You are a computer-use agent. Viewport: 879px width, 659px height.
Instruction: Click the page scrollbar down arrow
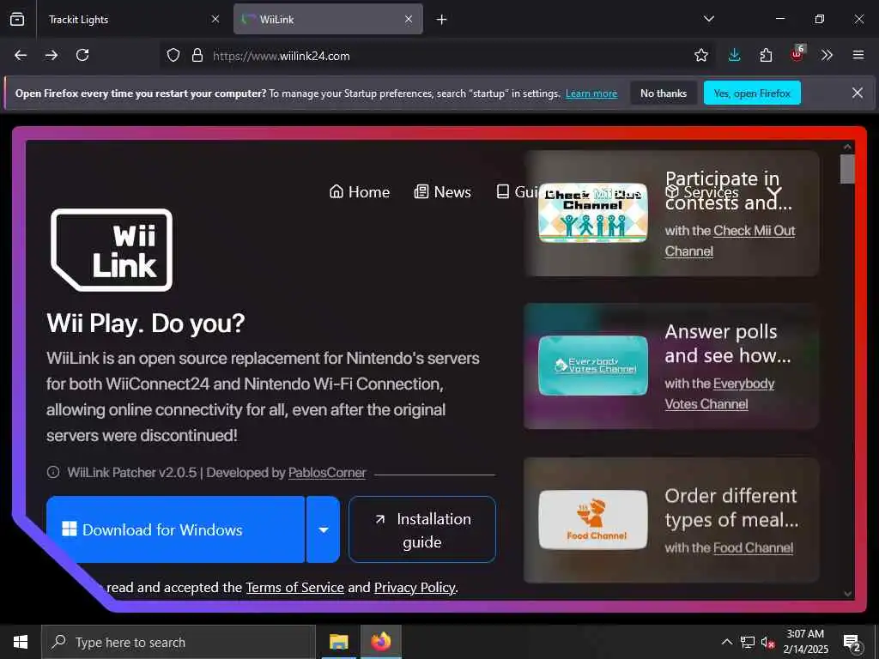(x=847, y=594)
